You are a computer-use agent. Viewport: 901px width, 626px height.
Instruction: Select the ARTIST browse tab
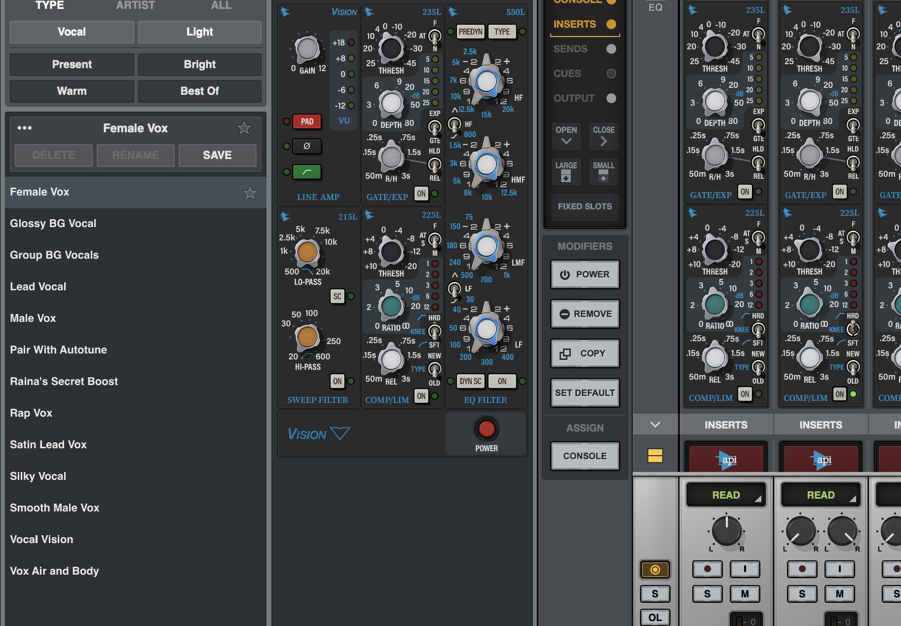pos(135,5)
